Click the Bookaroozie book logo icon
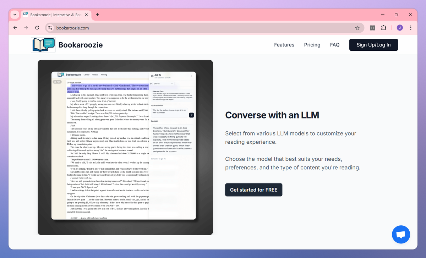426x258 pixels. 43,45
